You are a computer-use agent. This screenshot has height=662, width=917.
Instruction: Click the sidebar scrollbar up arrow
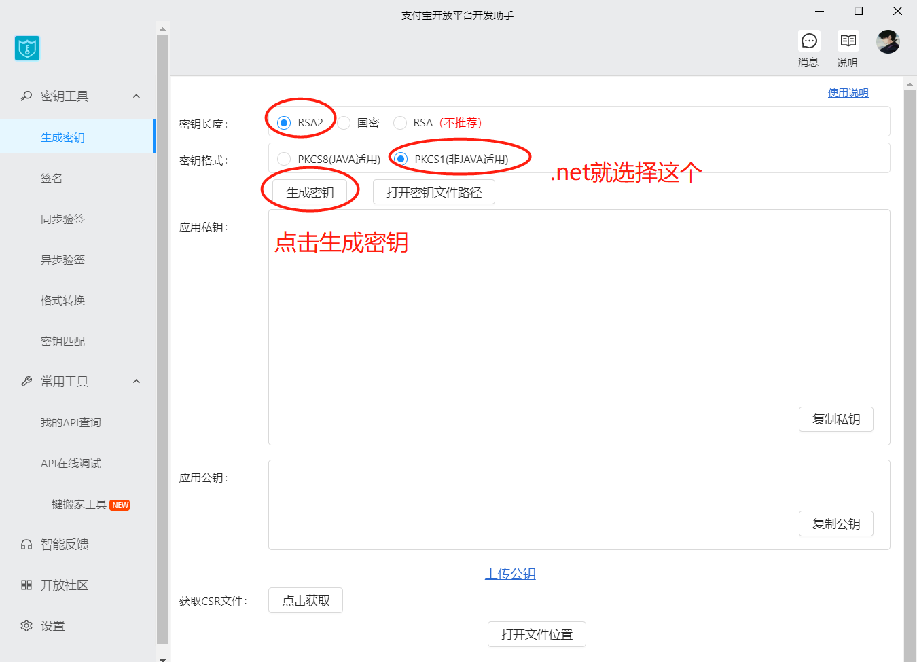(x=162, y=29)
